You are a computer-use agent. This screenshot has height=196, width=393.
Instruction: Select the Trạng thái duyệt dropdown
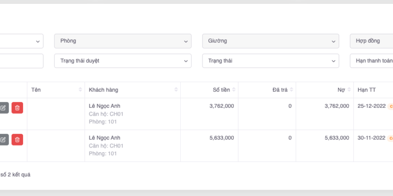(122, 61)
